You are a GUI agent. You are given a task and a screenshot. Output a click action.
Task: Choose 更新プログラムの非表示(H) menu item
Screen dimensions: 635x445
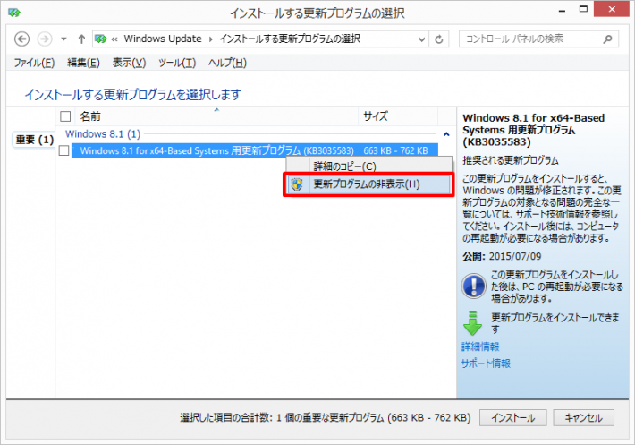[369, 184]
